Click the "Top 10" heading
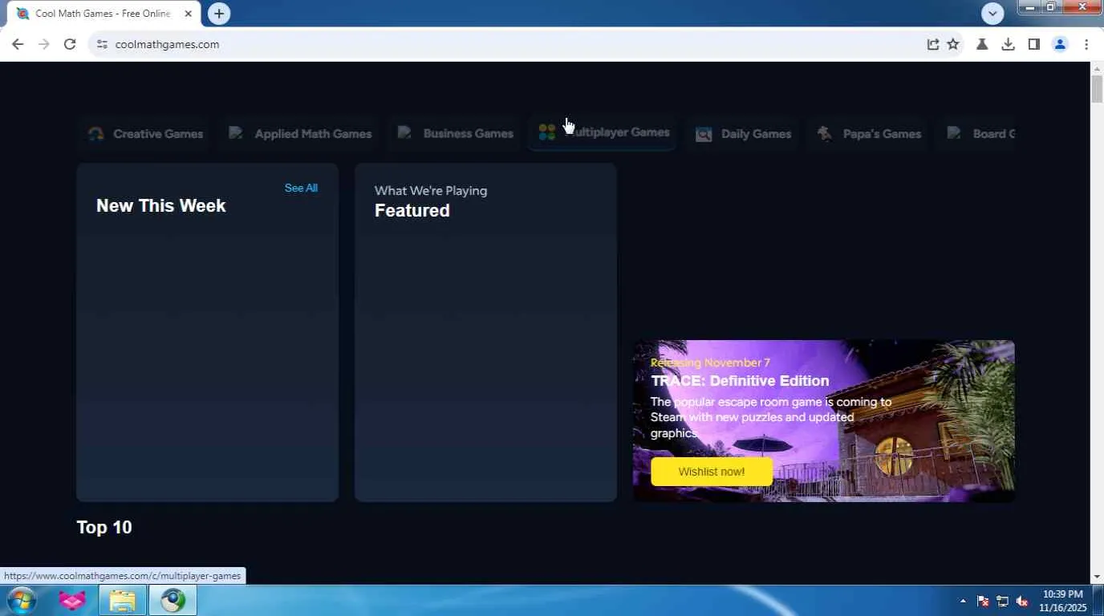This screenshot has height=616, width=1104. pyautogui.click(x=104, y=527)
